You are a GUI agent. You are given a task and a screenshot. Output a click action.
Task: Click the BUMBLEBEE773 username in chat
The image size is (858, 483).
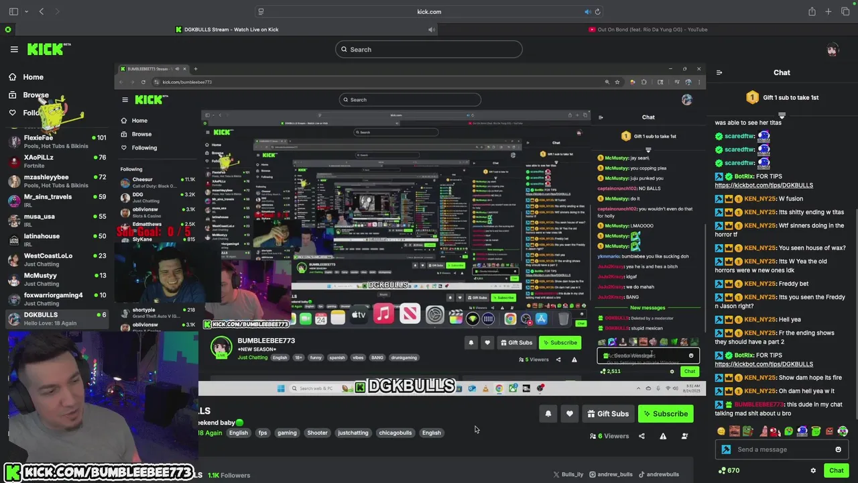pos(759,405)
